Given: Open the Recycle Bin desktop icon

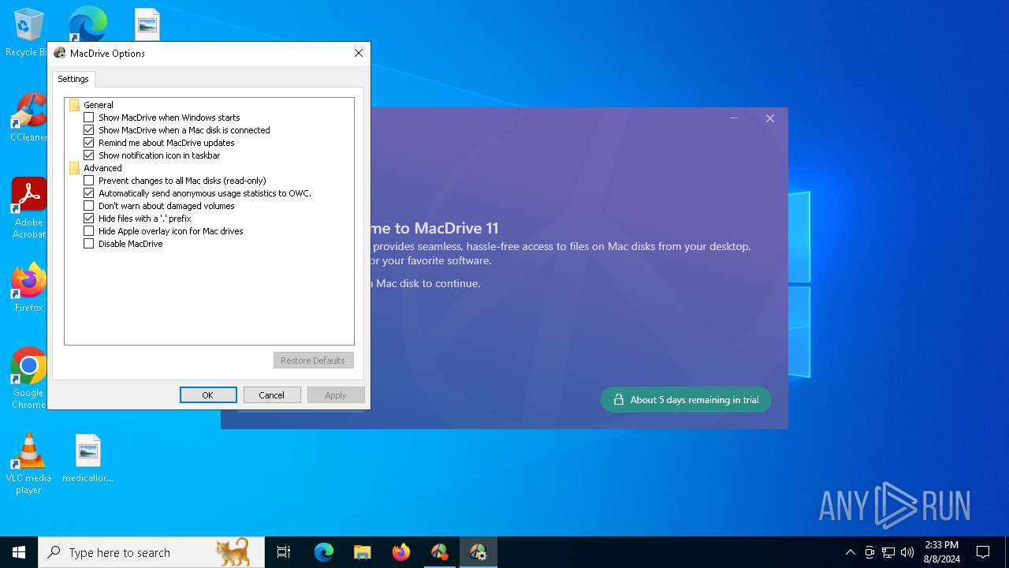Looking at the screenshot, I should pos(28,32).
